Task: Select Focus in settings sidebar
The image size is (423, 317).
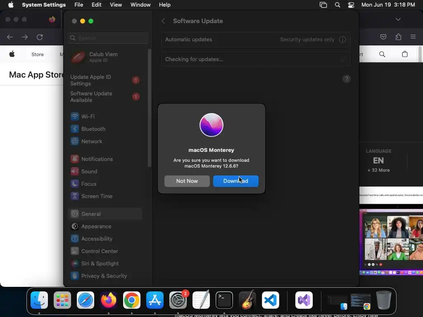Action: pos(105,184)
